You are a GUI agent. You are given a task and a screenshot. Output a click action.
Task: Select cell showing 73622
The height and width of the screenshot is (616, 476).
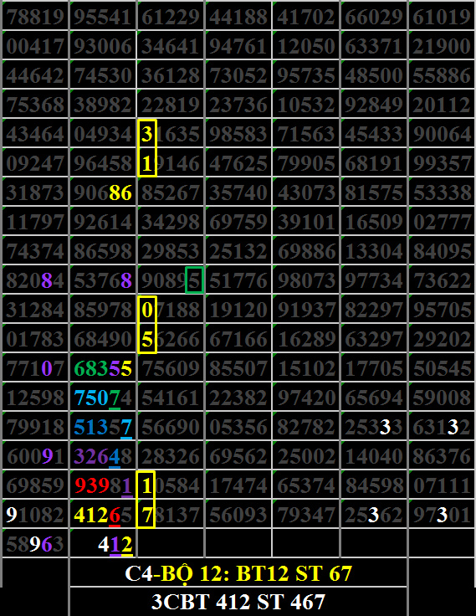[442, 280]
